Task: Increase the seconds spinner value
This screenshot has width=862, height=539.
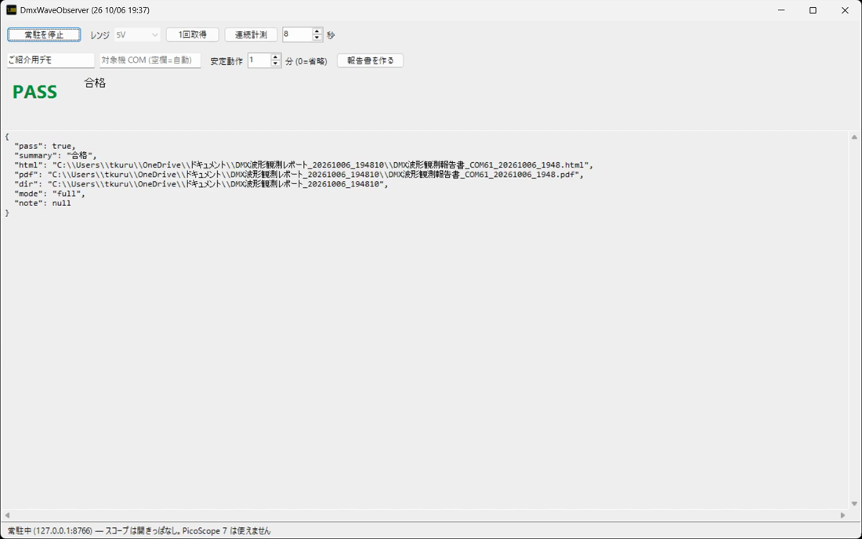Action: [317, 31]
